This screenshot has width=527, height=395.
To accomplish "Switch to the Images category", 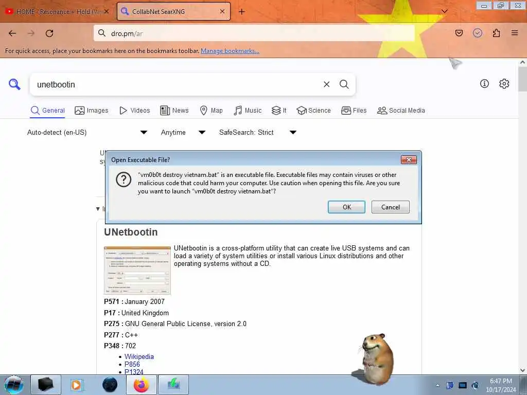I will click(92, 111).
